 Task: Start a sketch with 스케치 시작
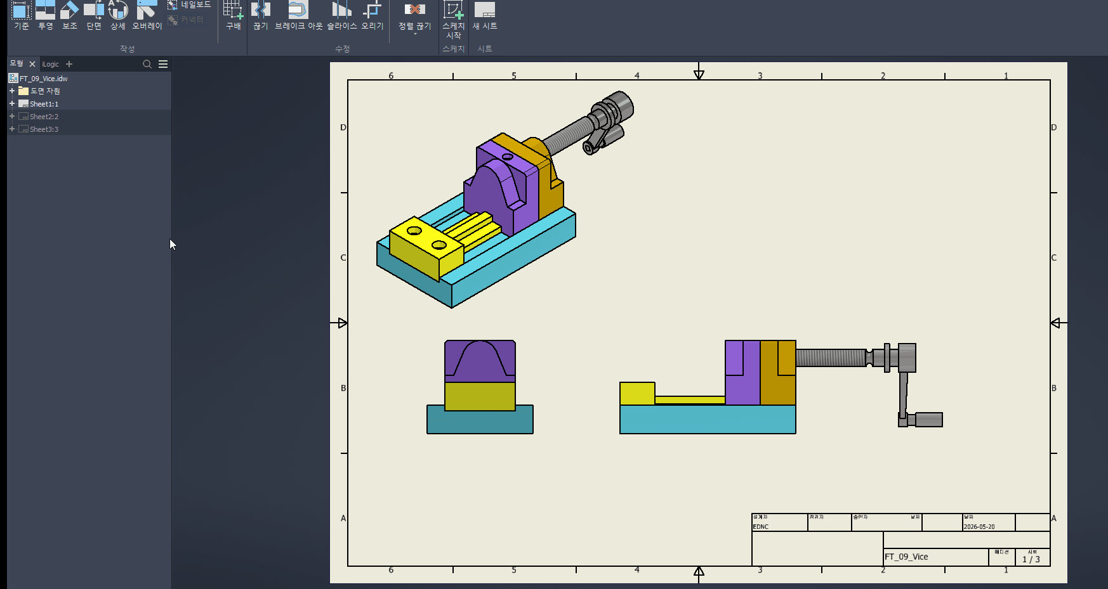(x=453, y=20)
